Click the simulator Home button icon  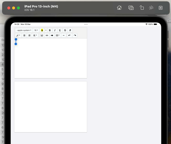(119, 8)
